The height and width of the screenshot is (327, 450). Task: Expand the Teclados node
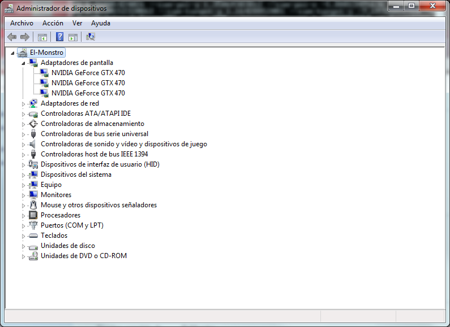tap(23, 236)
